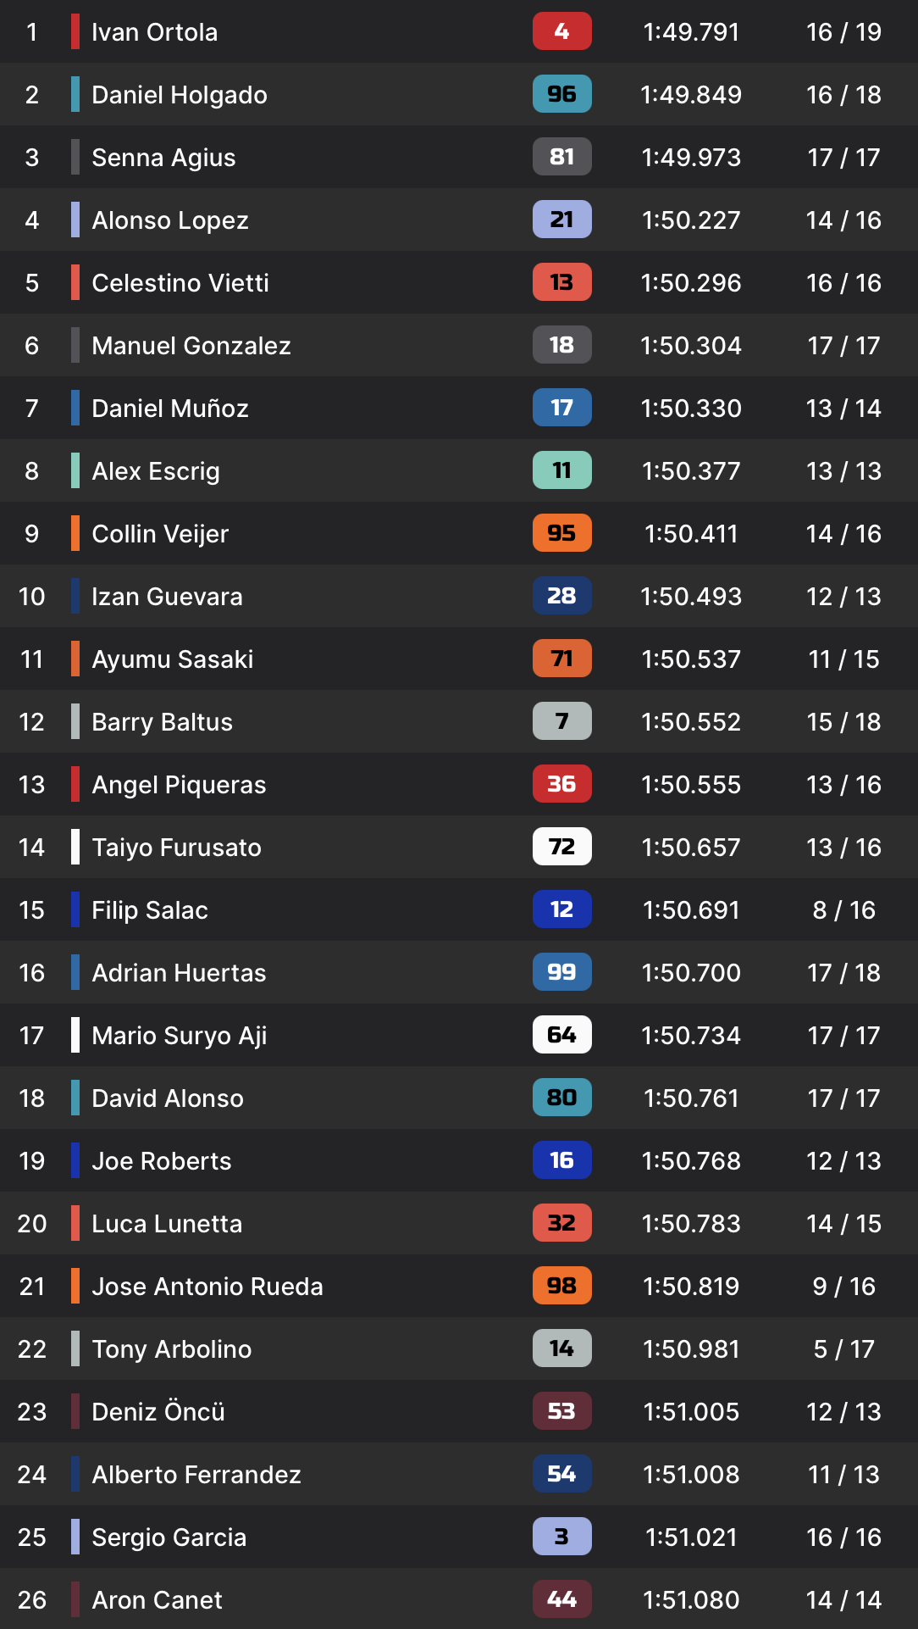
Task: Select the grey number 81 badge
Action: (561, 157)
